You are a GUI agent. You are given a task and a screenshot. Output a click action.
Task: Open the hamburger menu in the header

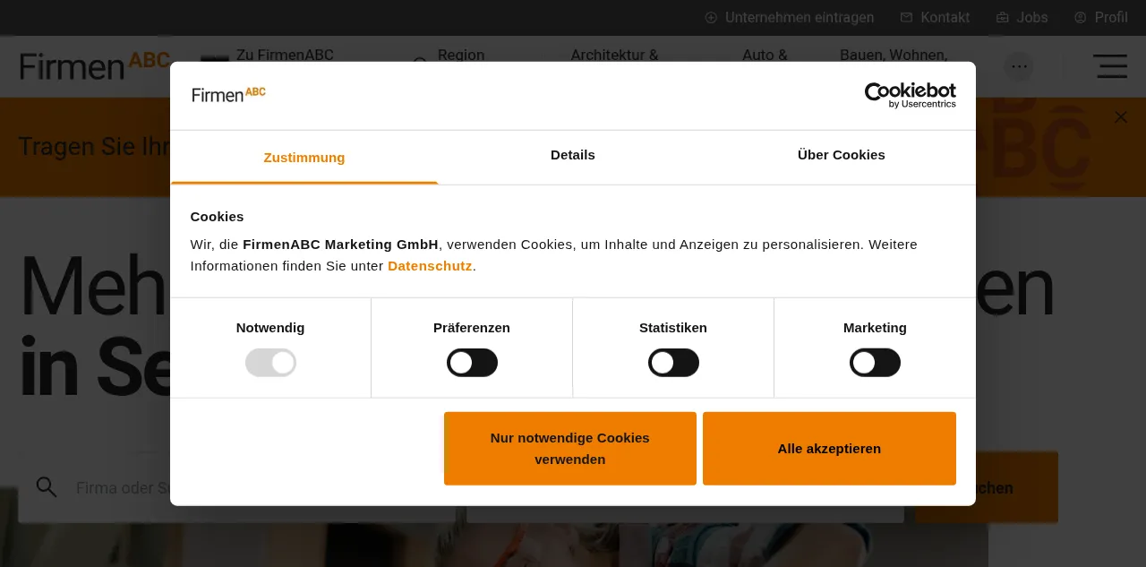[x=1110, y=66]
